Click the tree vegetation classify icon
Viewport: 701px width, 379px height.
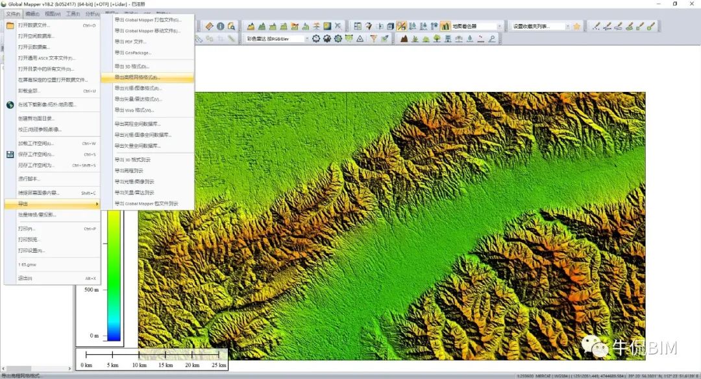[437, 39]
